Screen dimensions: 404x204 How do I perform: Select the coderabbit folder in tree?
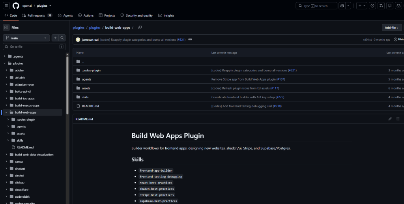click(x=22, y=197)
